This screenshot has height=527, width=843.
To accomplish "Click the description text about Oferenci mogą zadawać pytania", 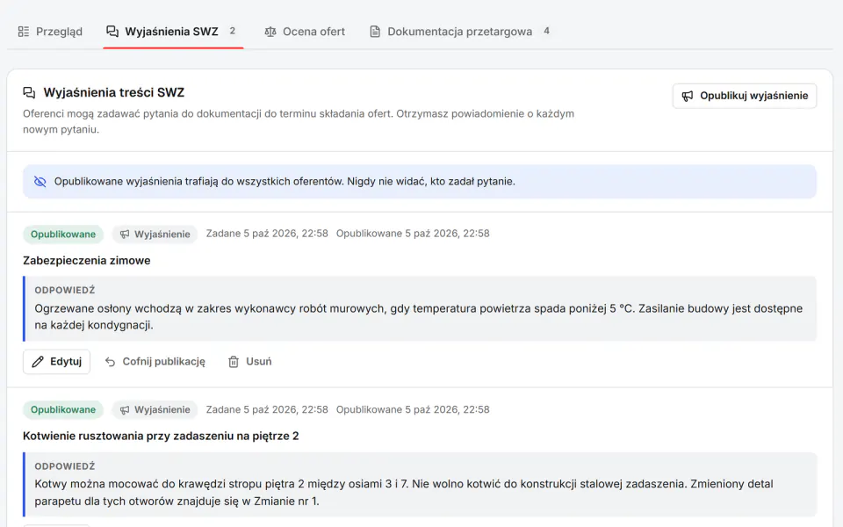I will 299,121.
